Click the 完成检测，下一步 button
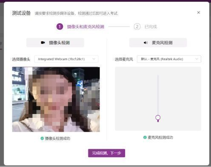The width and height of the screenshot is (211, 167). pos(107,153)
